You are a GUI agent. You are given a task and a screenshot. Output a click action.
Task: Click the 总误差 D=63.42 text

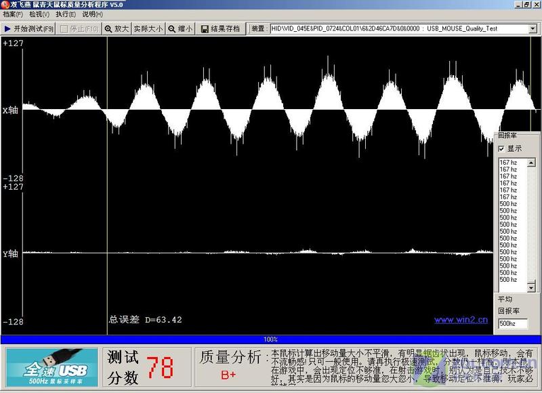tap(146, 319)
